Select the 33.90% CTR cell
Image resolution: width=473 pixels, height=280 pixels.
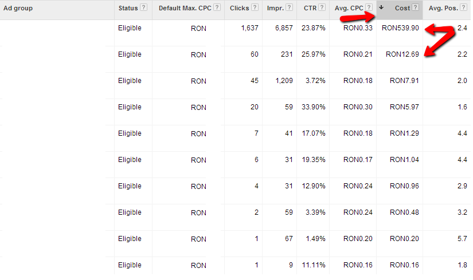(314, 107)
